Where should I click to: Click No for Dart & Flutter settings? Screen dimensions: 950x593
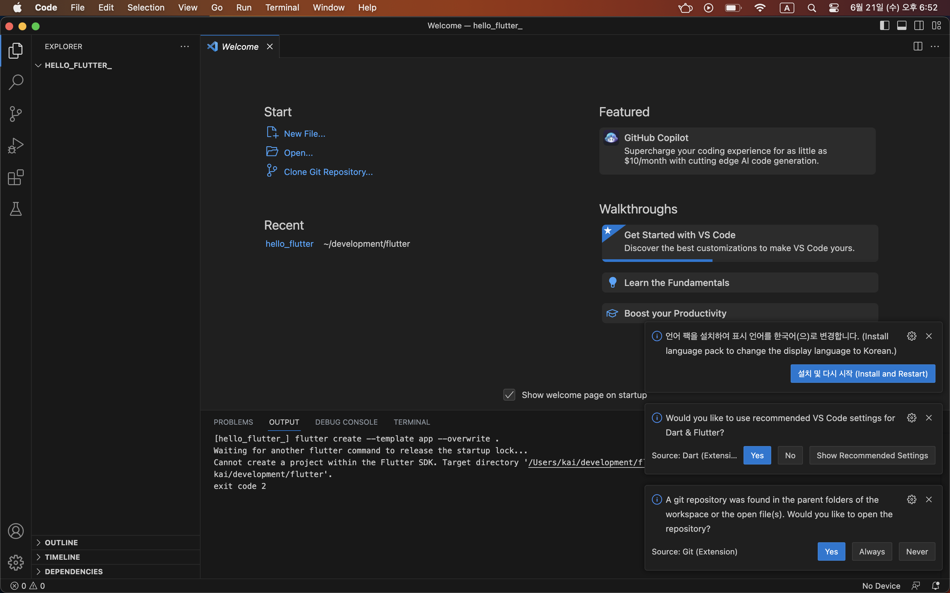790,455
